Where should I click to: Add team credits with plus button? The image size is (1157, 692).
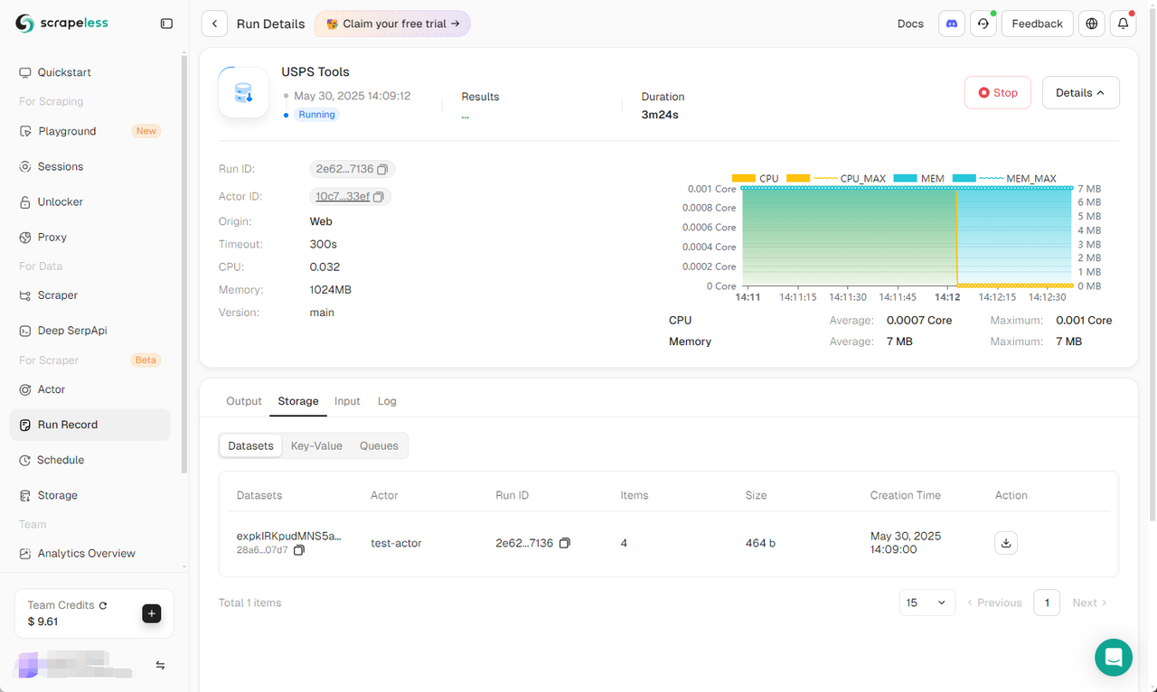point(152,613)
